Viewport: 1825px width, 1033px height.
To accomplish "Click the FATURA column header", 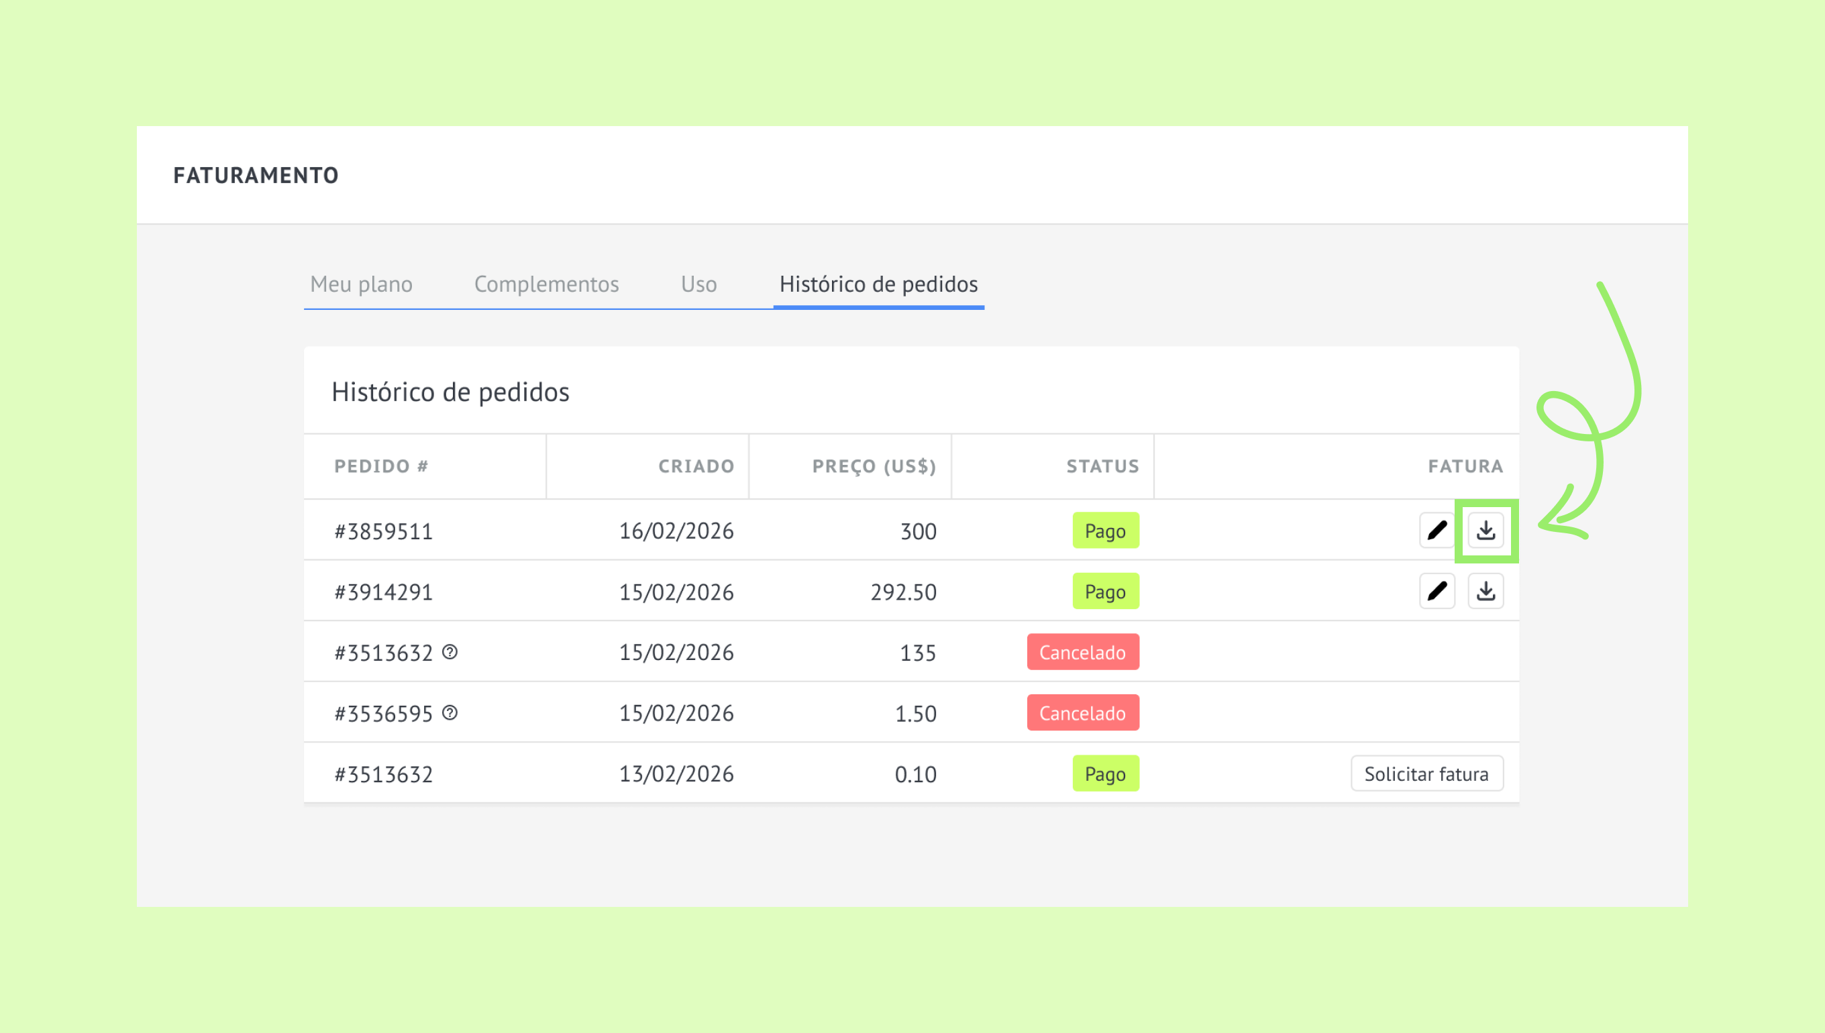I will point(1465,466).
